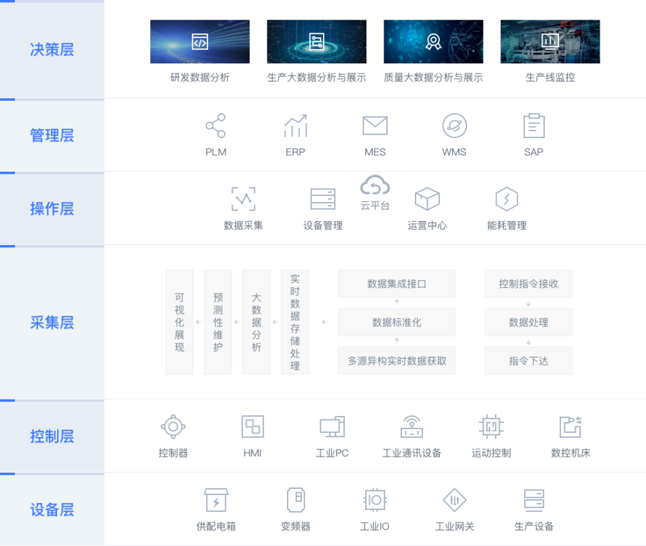Click the 云平台 cloud icon

tap(375, 184)
